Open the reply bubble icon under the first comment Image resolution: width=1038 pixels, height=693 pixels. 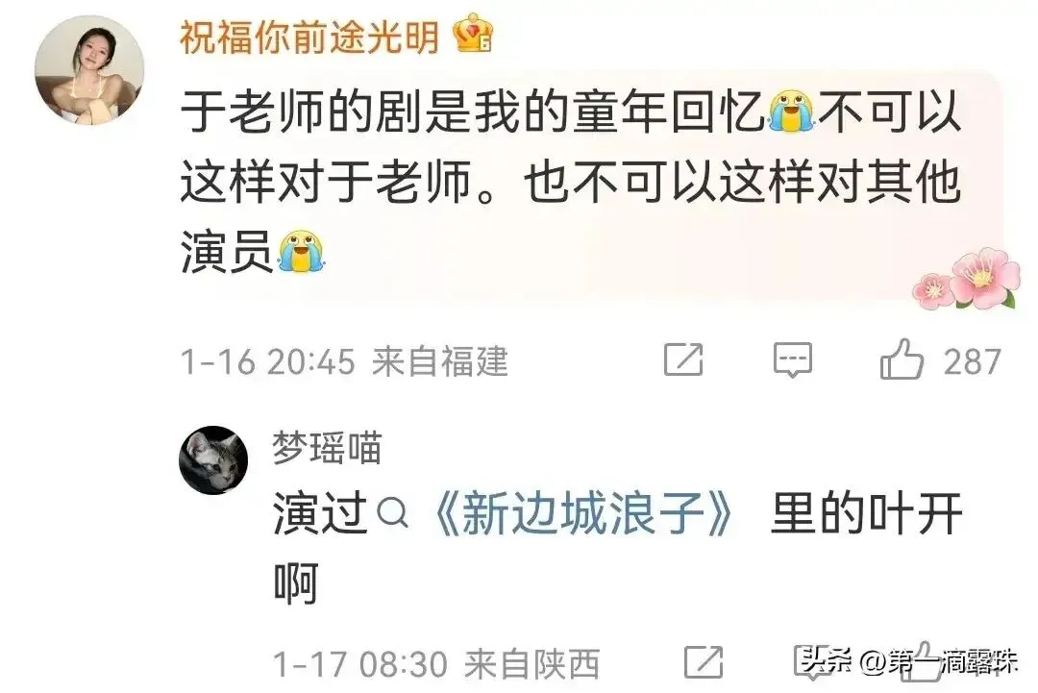coord(792,360)
